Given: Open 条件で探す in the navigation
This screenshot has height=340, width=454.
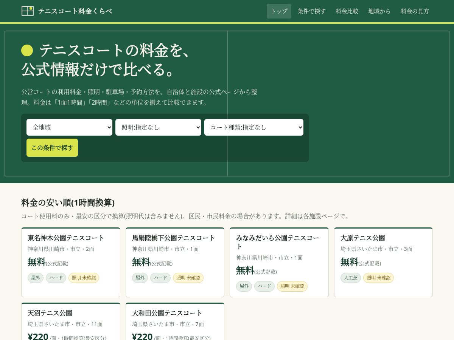Looking at the screenshot, I should [311, 11].
